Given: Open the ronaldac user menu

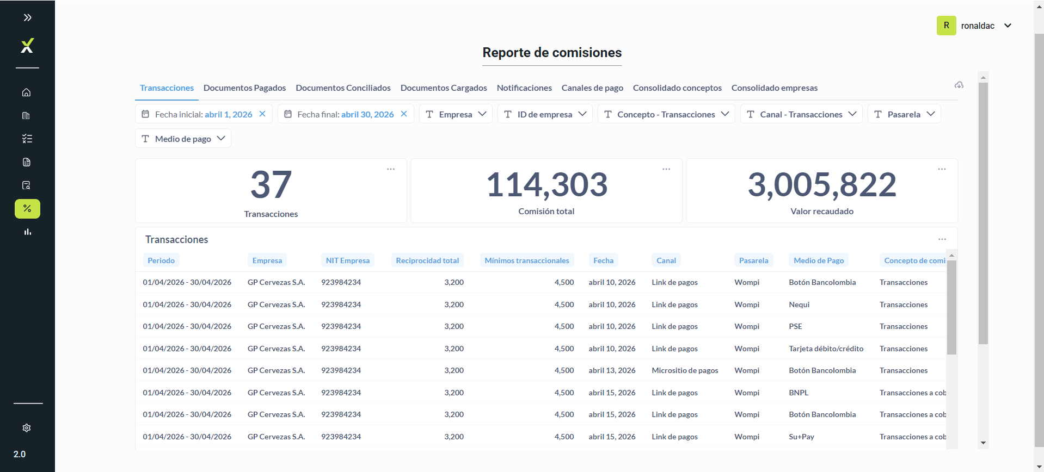Looking at the screenshot, I should [974, 26].
